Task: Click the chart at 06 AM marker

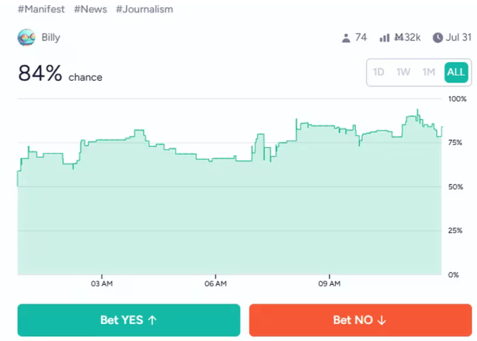Action: tap(215, 284)
